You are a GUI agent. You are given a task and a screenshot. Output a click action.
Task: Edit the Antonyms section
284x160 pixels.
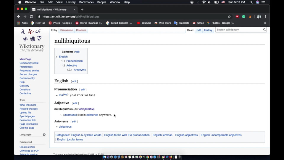click(74, 122)
